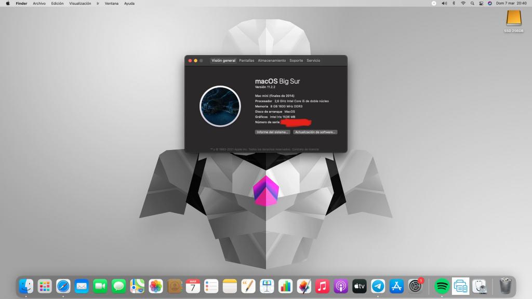Screen dimensions: 532x299
Task: Open the Edición menu
Action: (57, 4)
